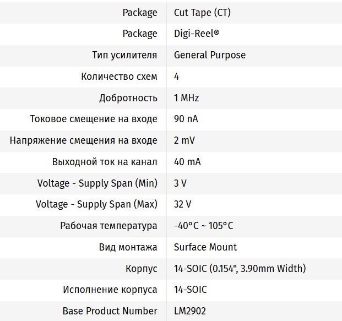The width and height of the screenshot is (342, 321).
Task: Click the "Тип усилителя" attribute label
Action: tap(124, 55)
